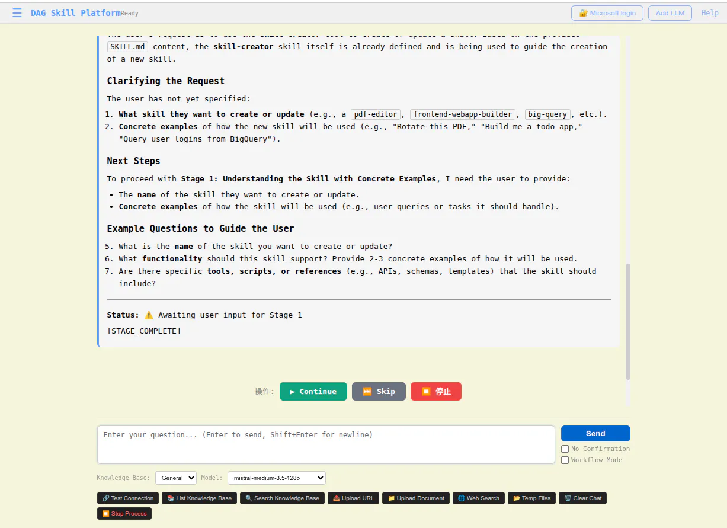Click the green Continue button

(x=313, y=391)
